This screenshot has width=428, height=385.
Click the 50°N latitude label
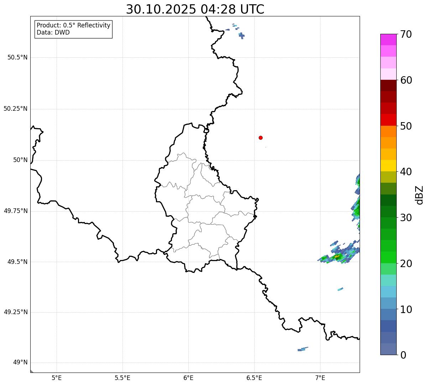20,160
